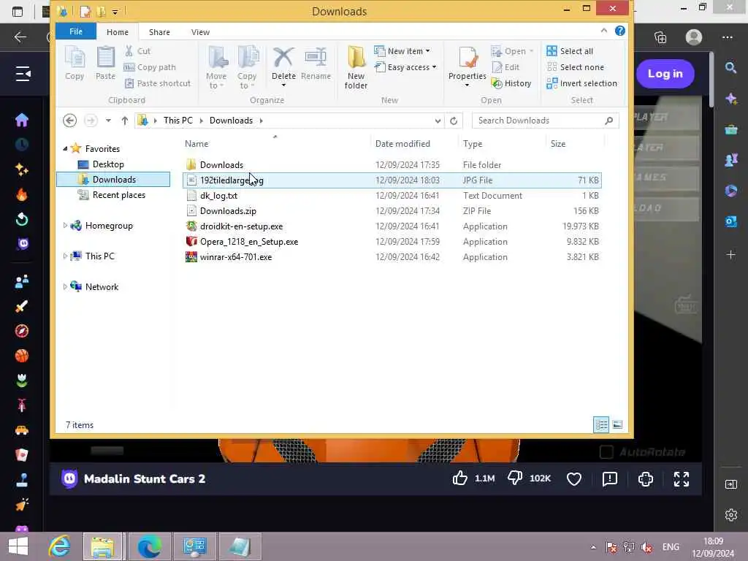Enter game fullscreen mode icon
This screenshot has height=561, width=748.
pos(682,478)
